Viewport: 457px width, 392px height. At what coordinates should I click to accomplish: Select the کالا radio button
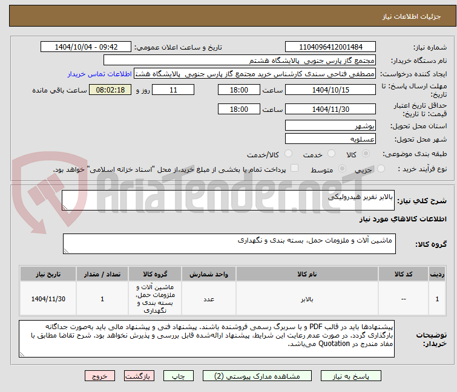[x=366, y=154]
